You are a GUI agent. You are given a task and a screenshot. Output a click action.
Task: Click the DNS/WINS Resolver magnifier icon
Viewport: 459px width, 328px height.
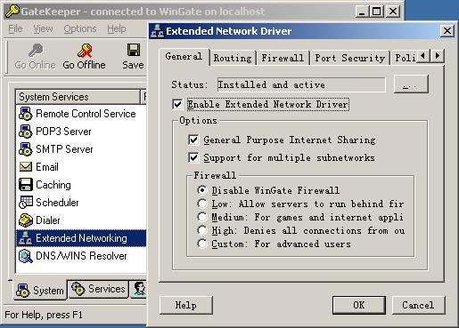tap(26, 256)
